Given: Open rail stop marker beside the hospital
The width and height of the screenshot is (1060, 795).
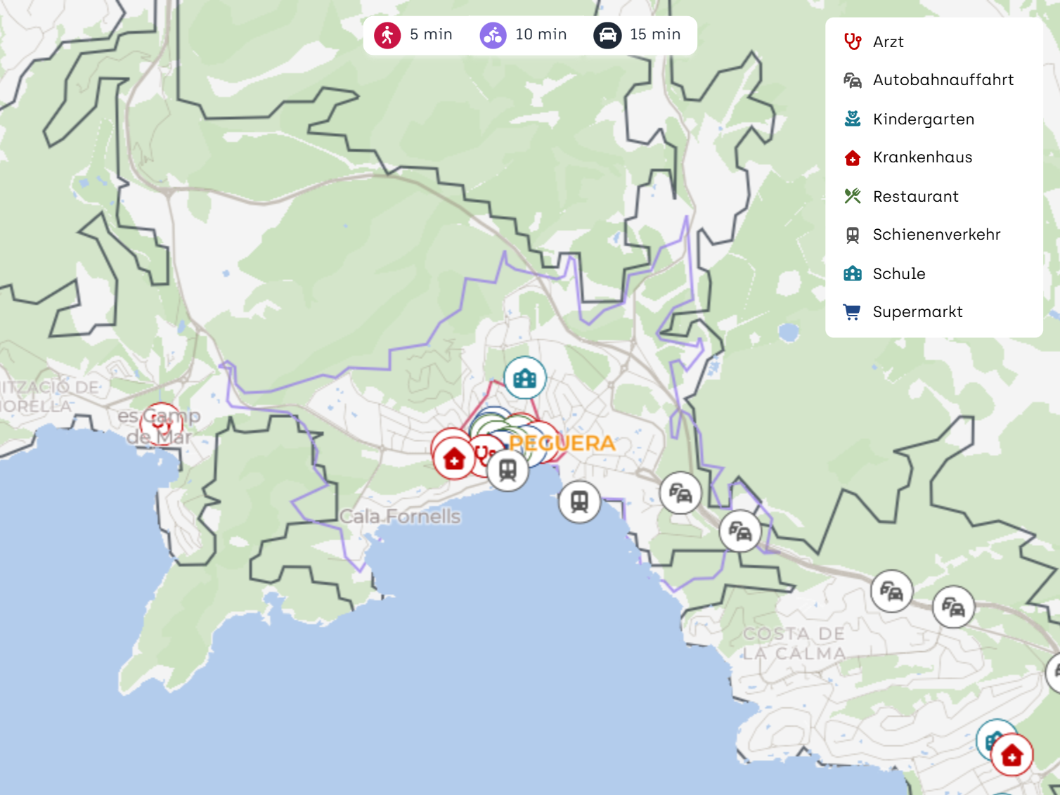Looking at the screenshot, I should [508, 470].
